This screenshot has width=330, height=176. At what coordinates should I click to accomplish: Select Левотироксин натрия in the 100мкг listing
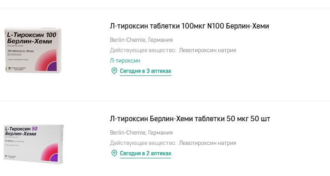(x=207, y=50)
